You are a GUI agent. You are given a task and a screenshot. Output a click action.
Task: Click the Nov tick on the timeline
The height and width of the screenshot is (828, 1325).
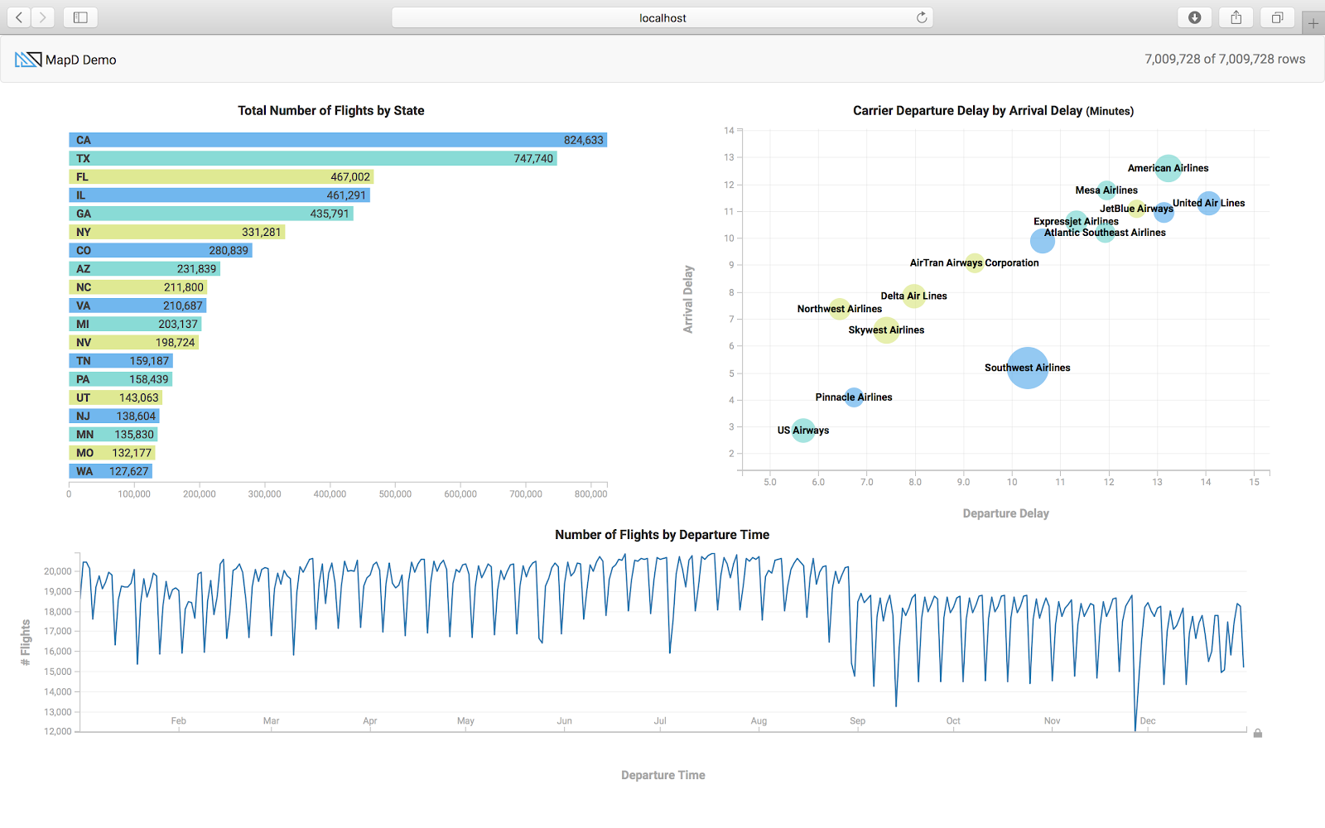click(1052, 721)
